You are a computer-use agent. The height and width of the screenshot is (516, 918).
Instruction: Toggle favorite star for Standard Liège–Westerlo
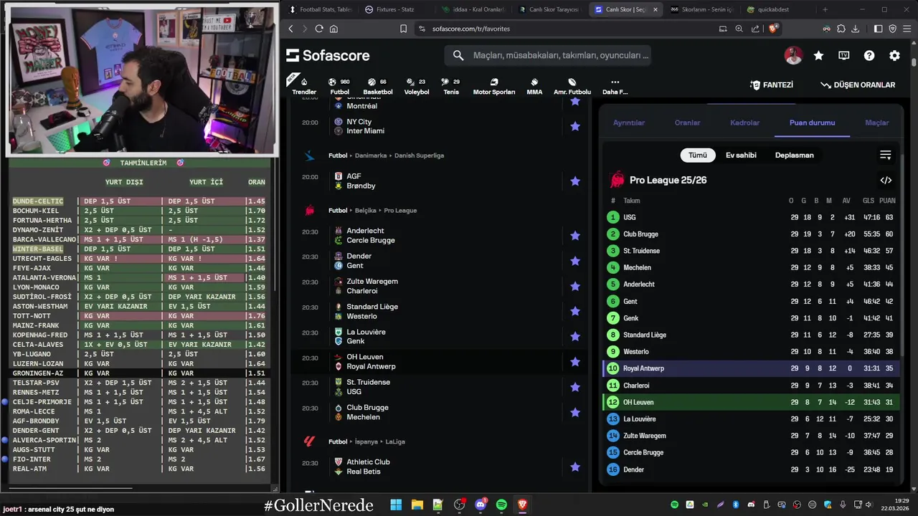pos(574,311)
